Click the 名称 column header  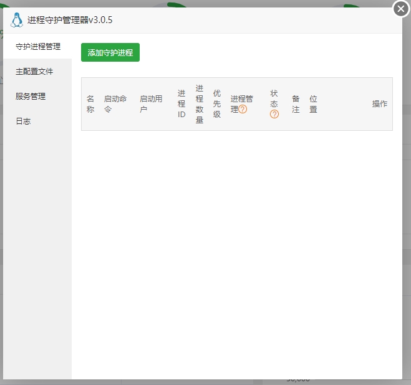[90, 104]
